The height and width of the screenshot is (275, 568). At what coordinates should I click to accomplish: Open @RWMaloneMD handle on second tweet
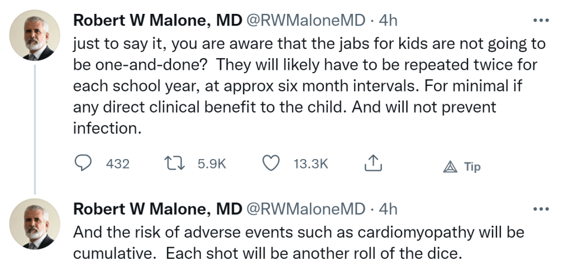click(x=306, y=209)
